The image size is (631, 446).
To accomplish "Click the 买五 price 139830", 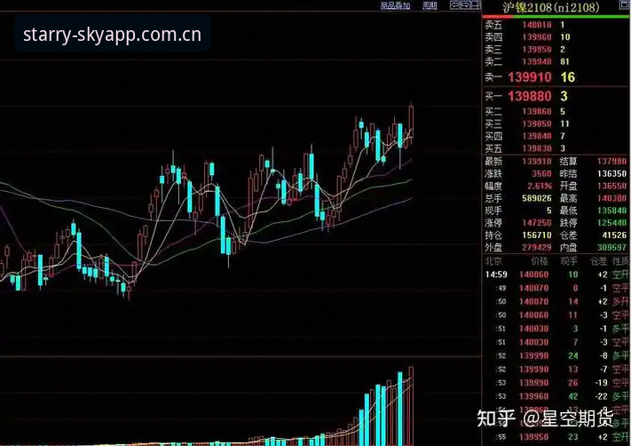I will coord(537,148).
